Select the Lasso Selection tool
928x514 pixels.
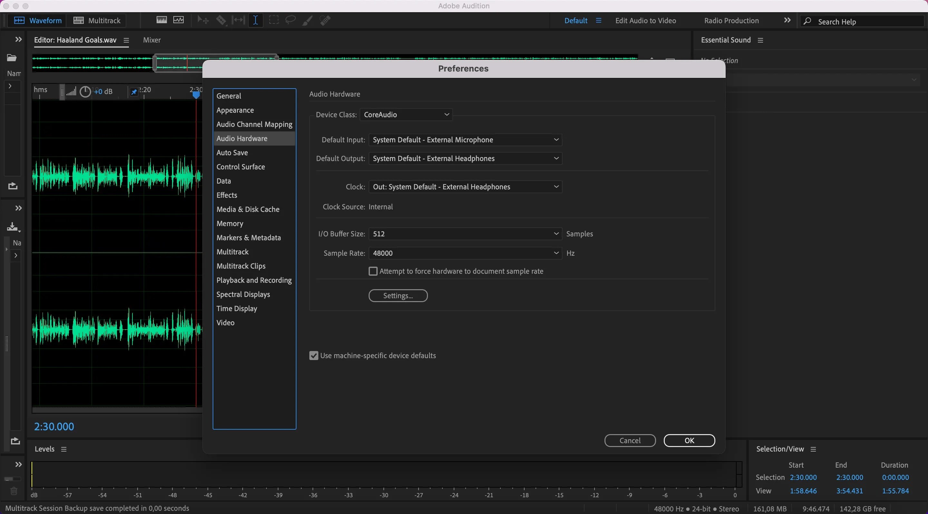290,20
